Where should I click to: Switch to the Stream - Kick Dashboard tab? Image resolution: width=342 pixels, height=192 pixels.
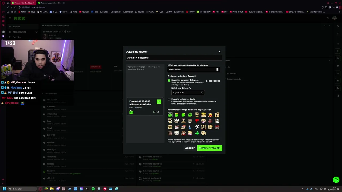[x=23, y=3]
